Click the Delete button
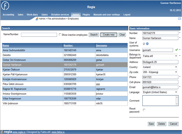 (x=161, y=124)
